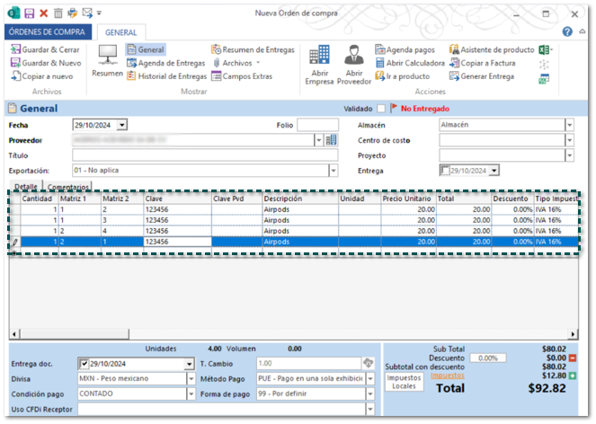The image size is (596, 424).
Task: Open the Divisa currency dropdown
Action: coord(190,379)
